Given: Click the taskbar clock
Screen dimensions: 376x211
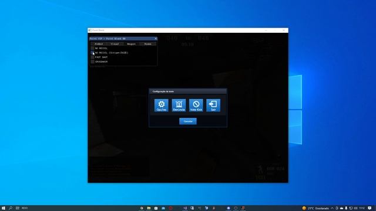Looking at the screenshot, I should 362,208.
